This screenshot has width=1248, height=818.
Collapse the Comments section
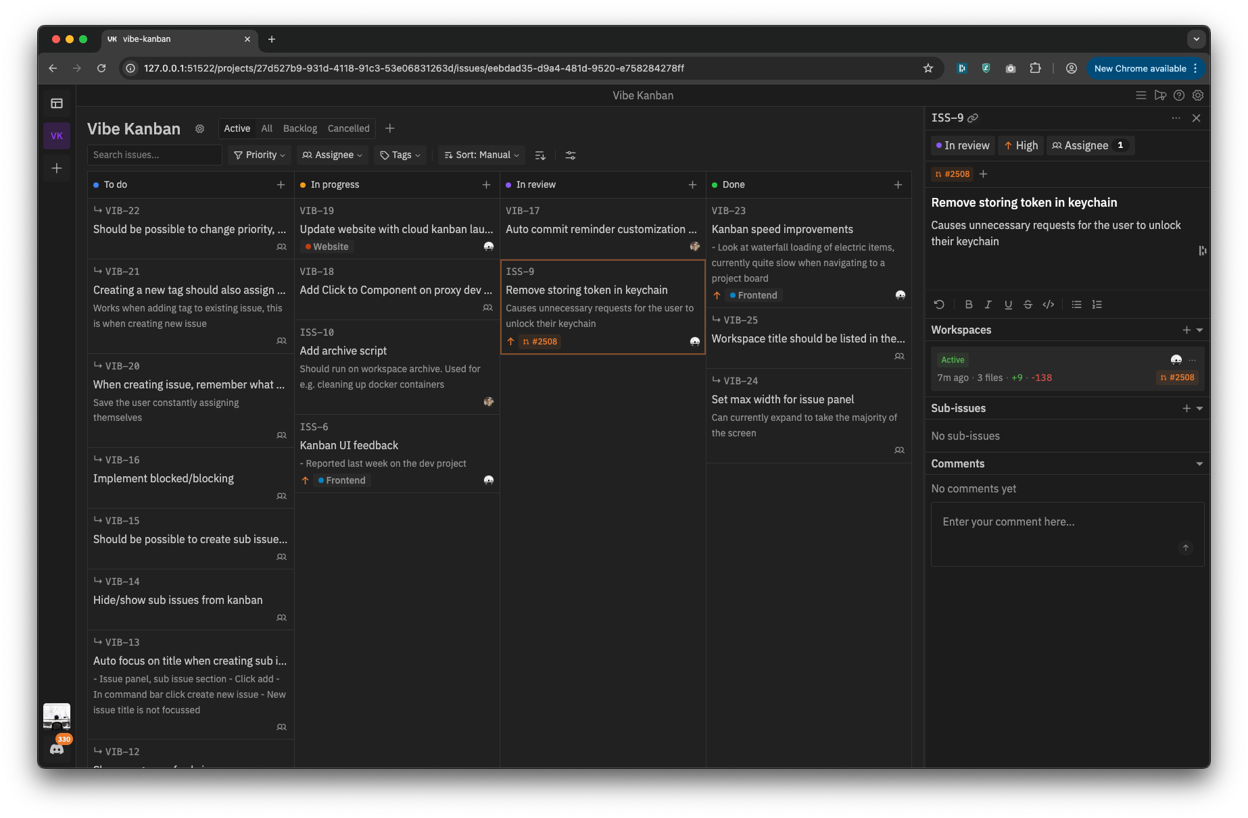[1199, 464]
